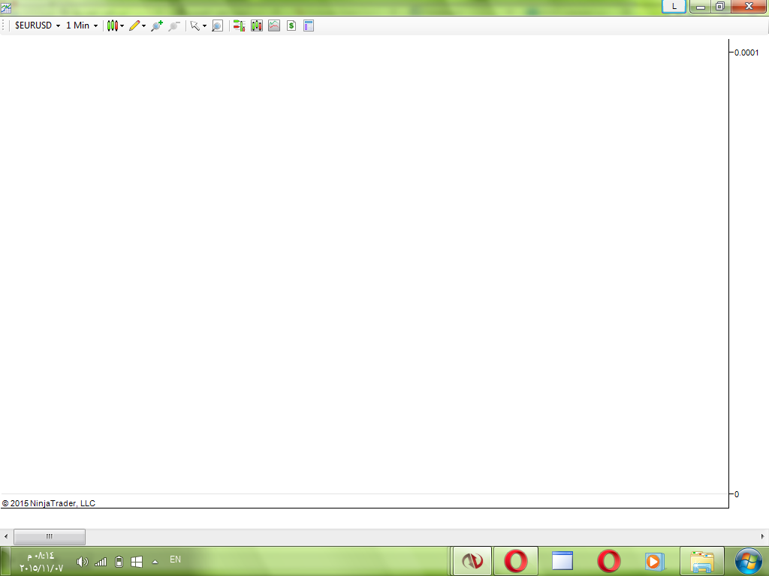Screen dimensions: 769x576
Task: Click the zoom in magnifier icon
Action: [x=157, y=25]
